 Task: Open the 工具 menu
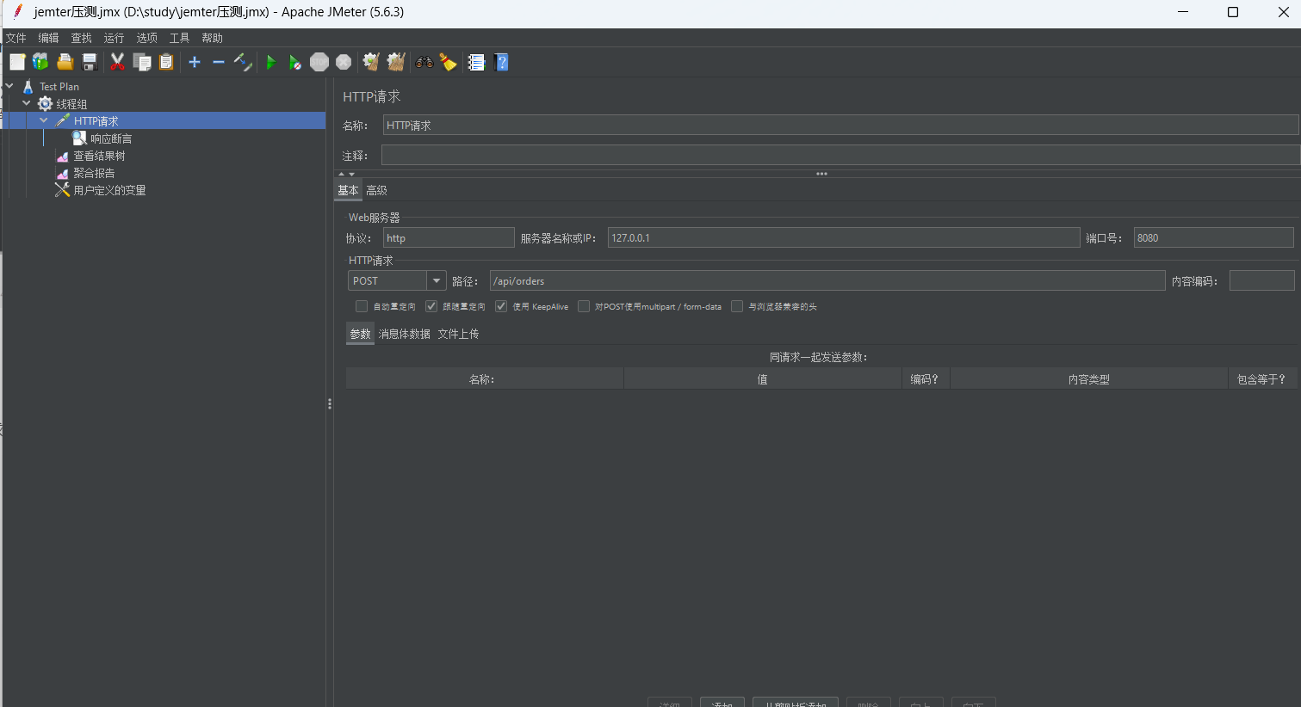point(180,38)
